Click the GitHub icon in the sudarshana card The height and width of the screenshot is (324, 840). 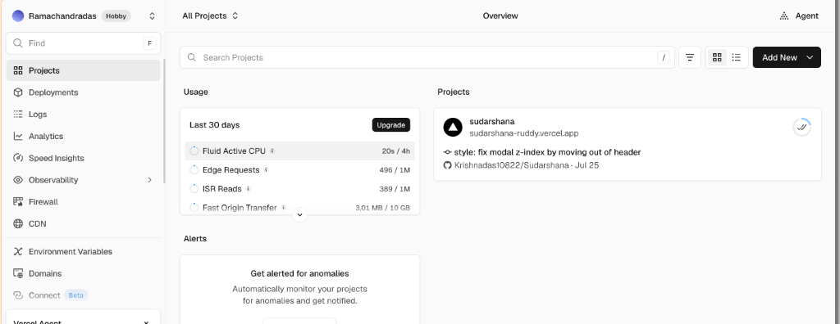(x=448, y=166)
